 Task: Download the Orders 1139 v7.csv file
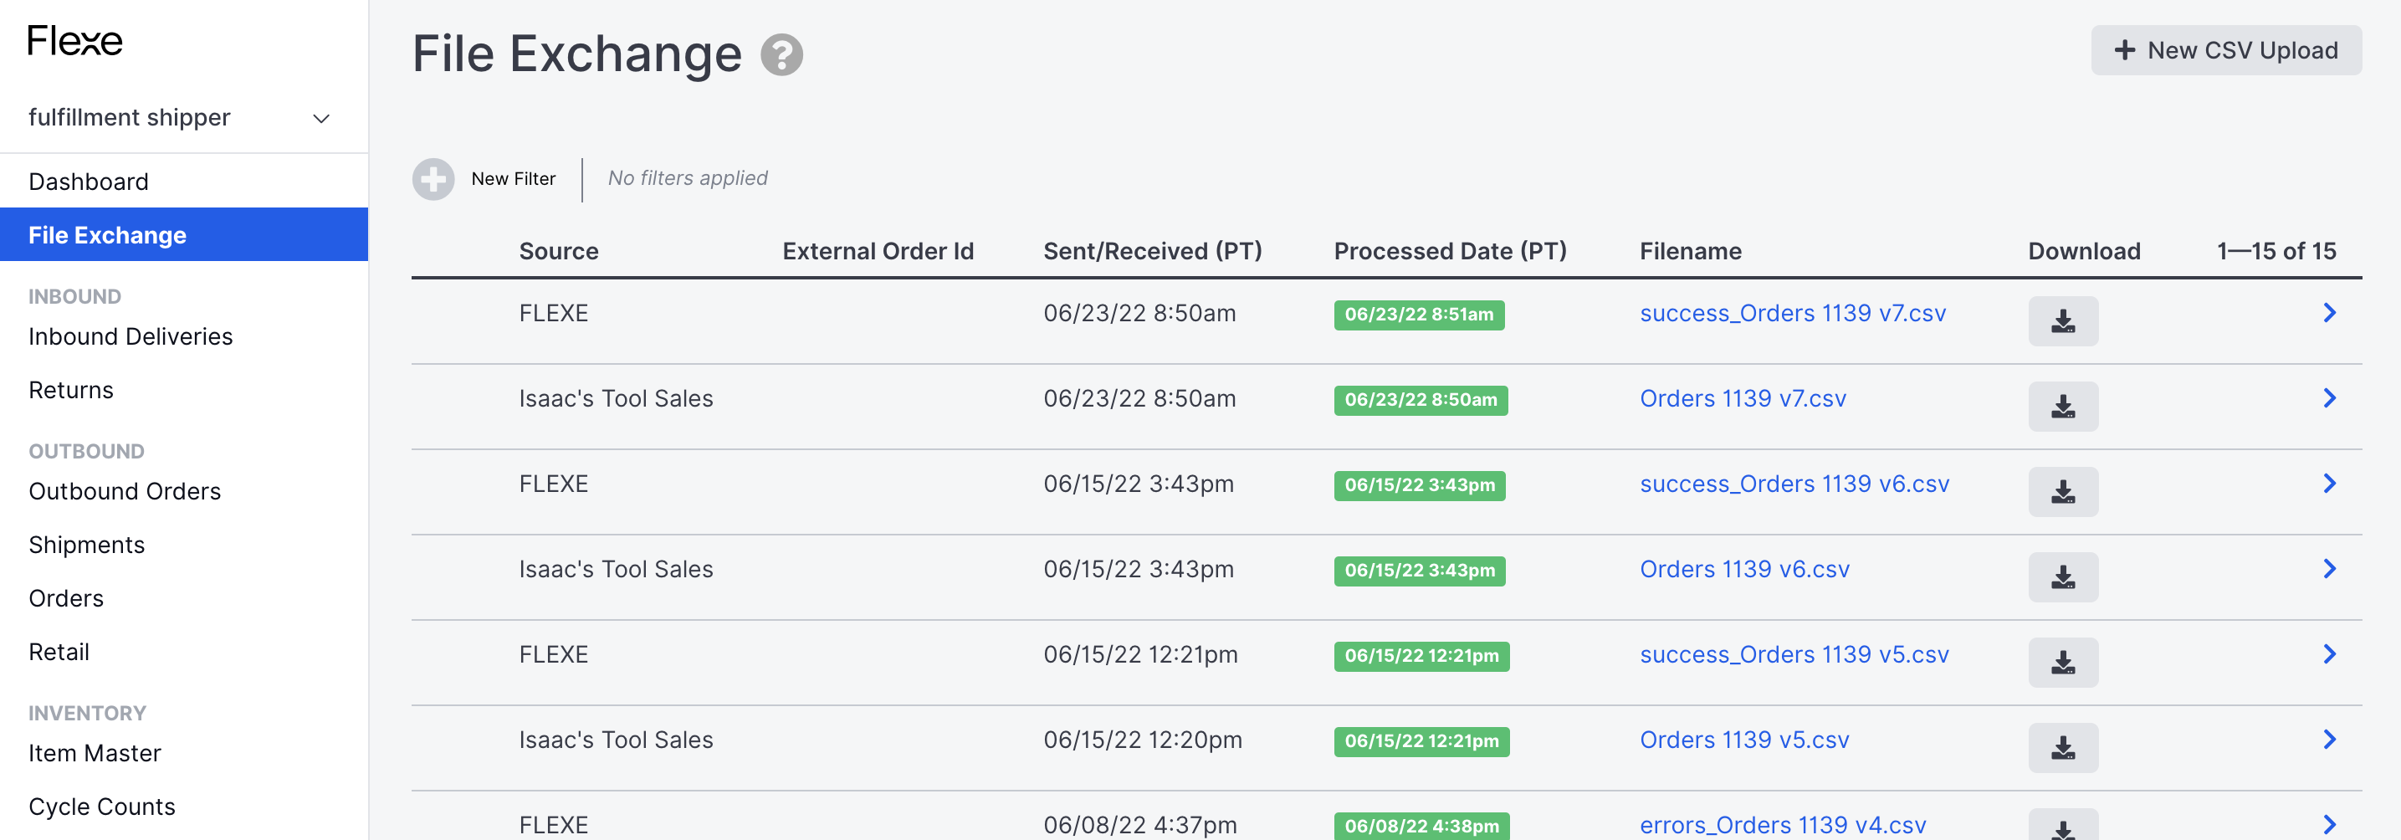coord(2063,407)
